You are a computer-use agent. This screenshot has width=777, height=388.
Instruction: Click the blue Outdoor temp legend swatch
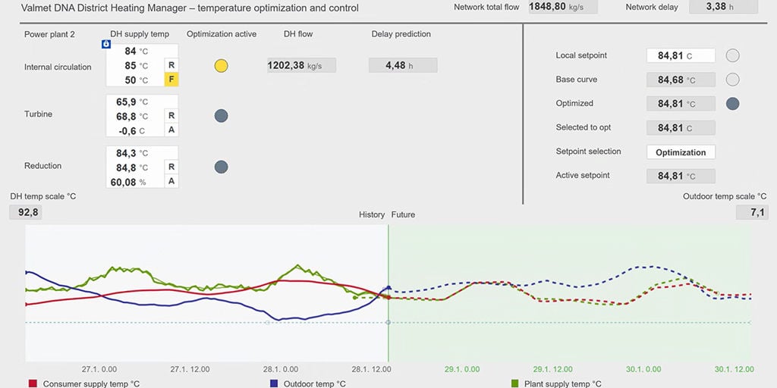coord(273,383)
